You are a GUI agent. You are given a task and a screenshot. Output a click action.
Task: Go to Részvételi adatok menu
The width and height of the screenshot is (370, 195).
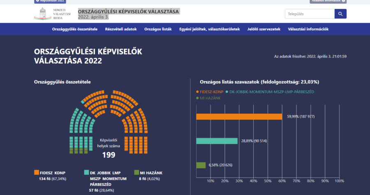pyautogui.click(x=121, y=29)
